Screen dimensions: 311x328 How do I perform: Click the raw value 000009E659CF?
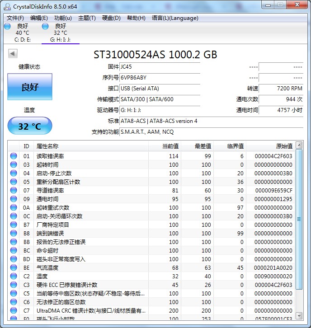pyautogui.click(x=273, y=190)
